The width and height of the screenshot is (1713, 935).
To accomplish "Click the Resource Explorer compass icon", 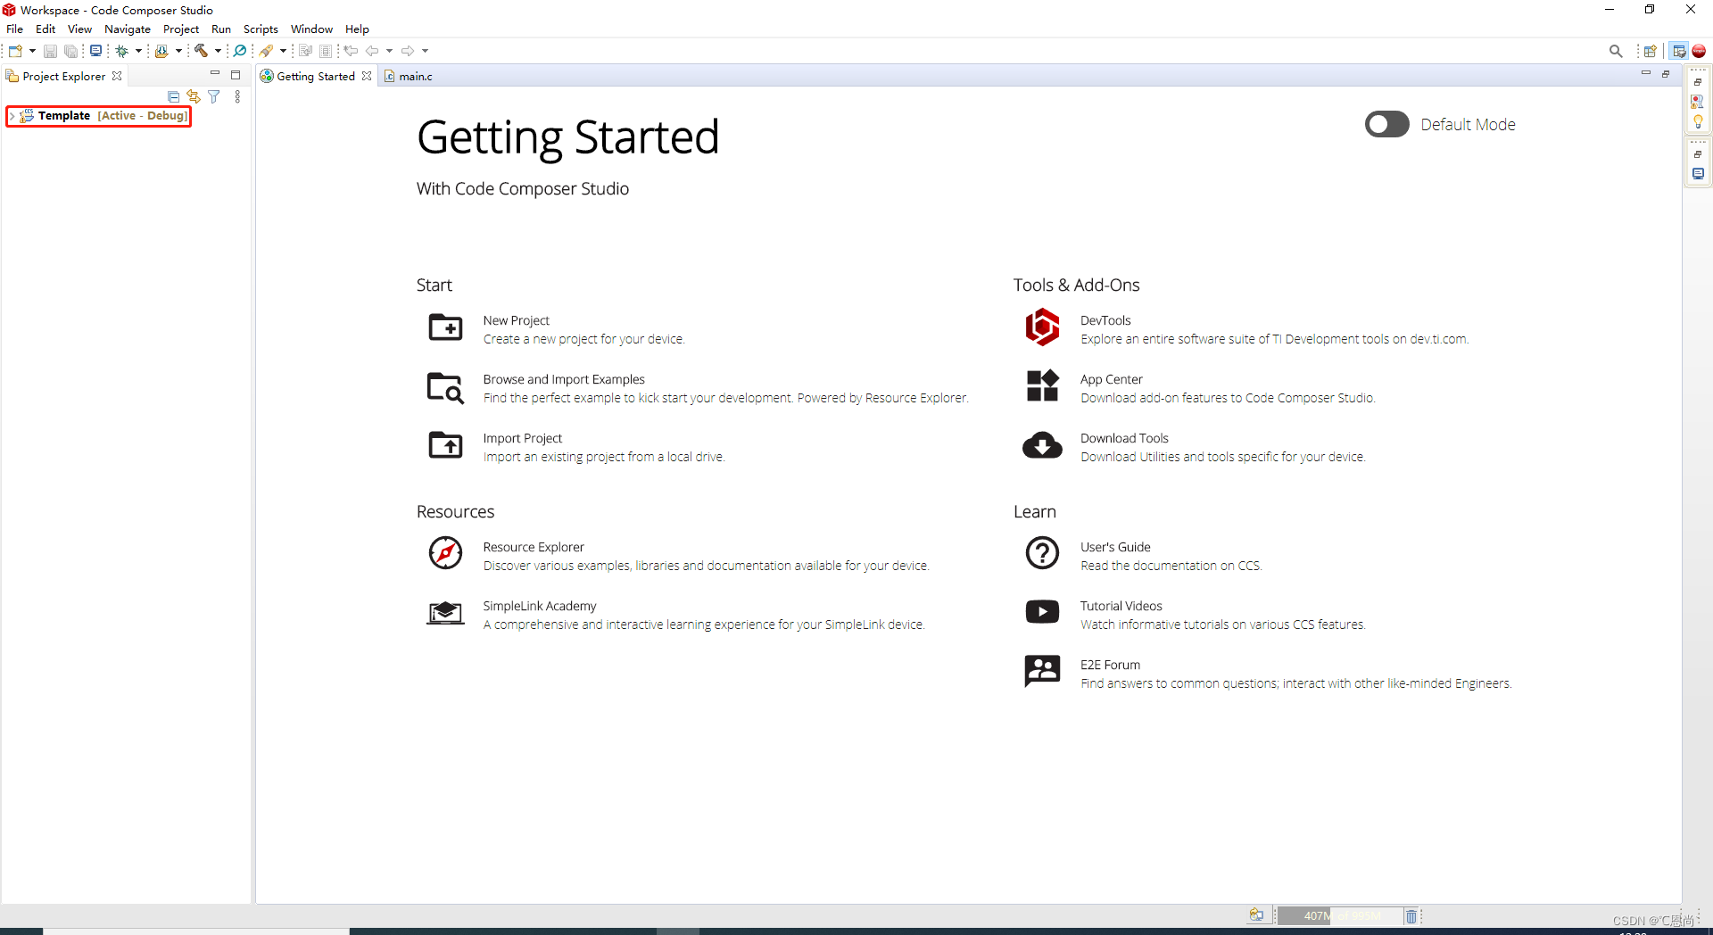I will [445, 553].
